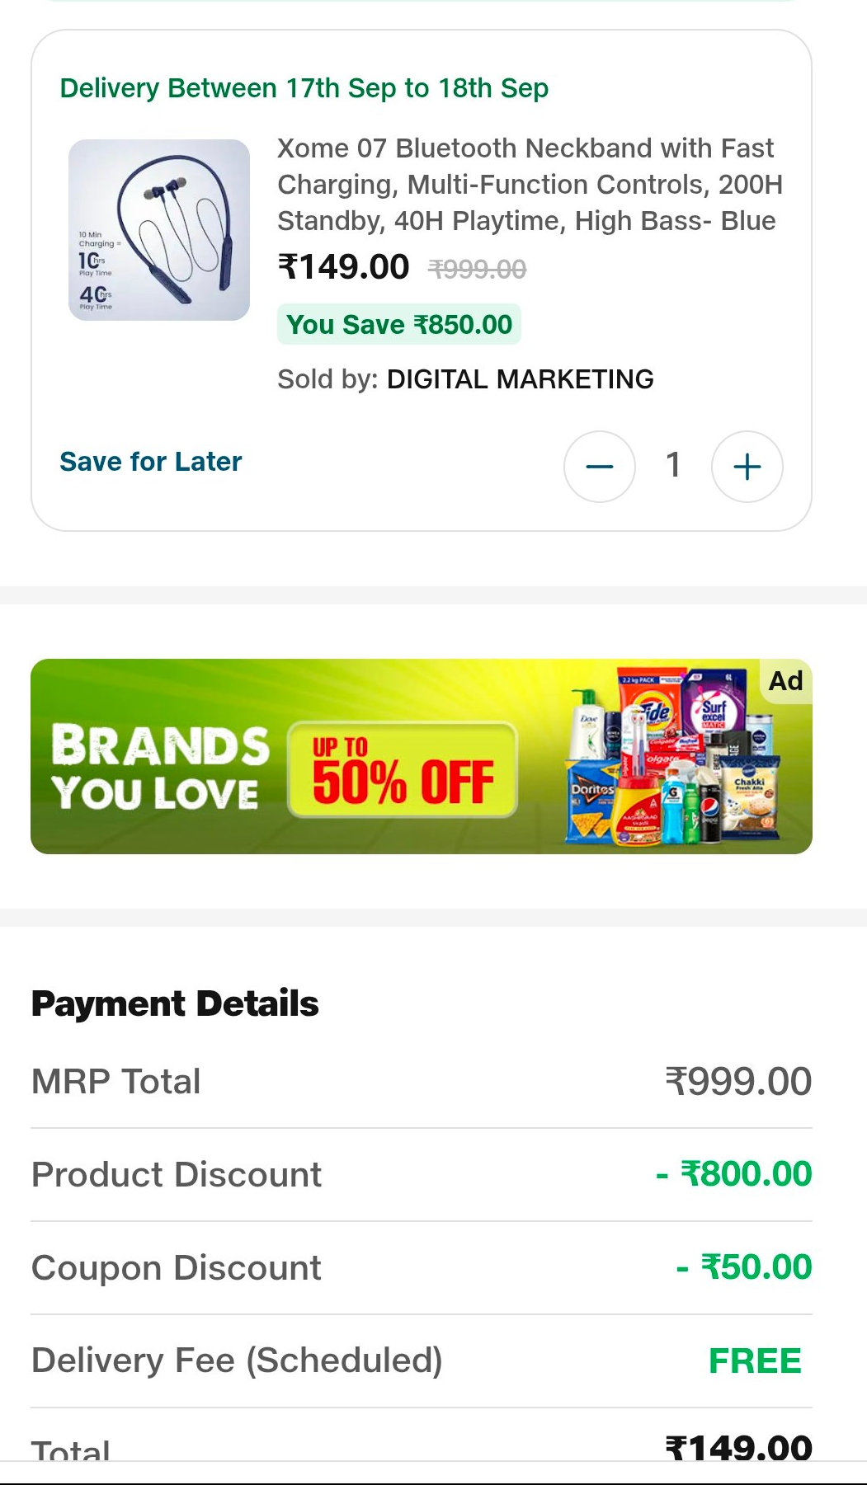867x1485 pixels.
Task: Tap the UP TO 50% OFF badge
Action: (x=403, y=770)
